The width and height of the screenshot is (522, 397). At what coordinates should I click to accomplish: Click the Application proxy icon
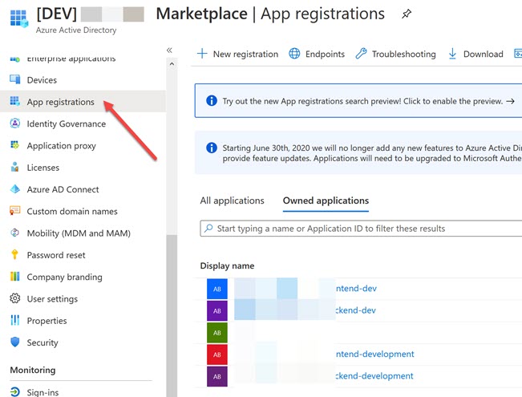click(15, 145)
